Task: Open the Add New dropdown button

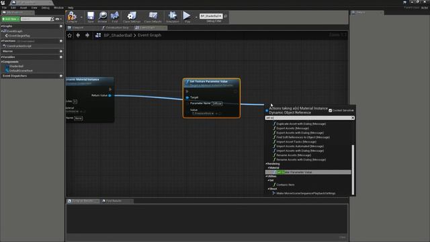Action: point(11,19)
